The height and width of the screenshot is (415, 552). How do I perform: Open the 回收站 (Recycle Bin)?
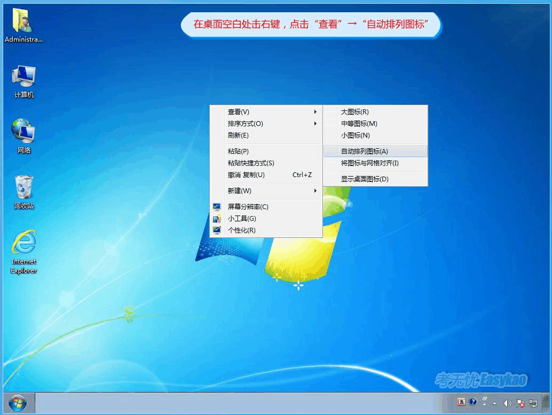(x=22, y=188)
